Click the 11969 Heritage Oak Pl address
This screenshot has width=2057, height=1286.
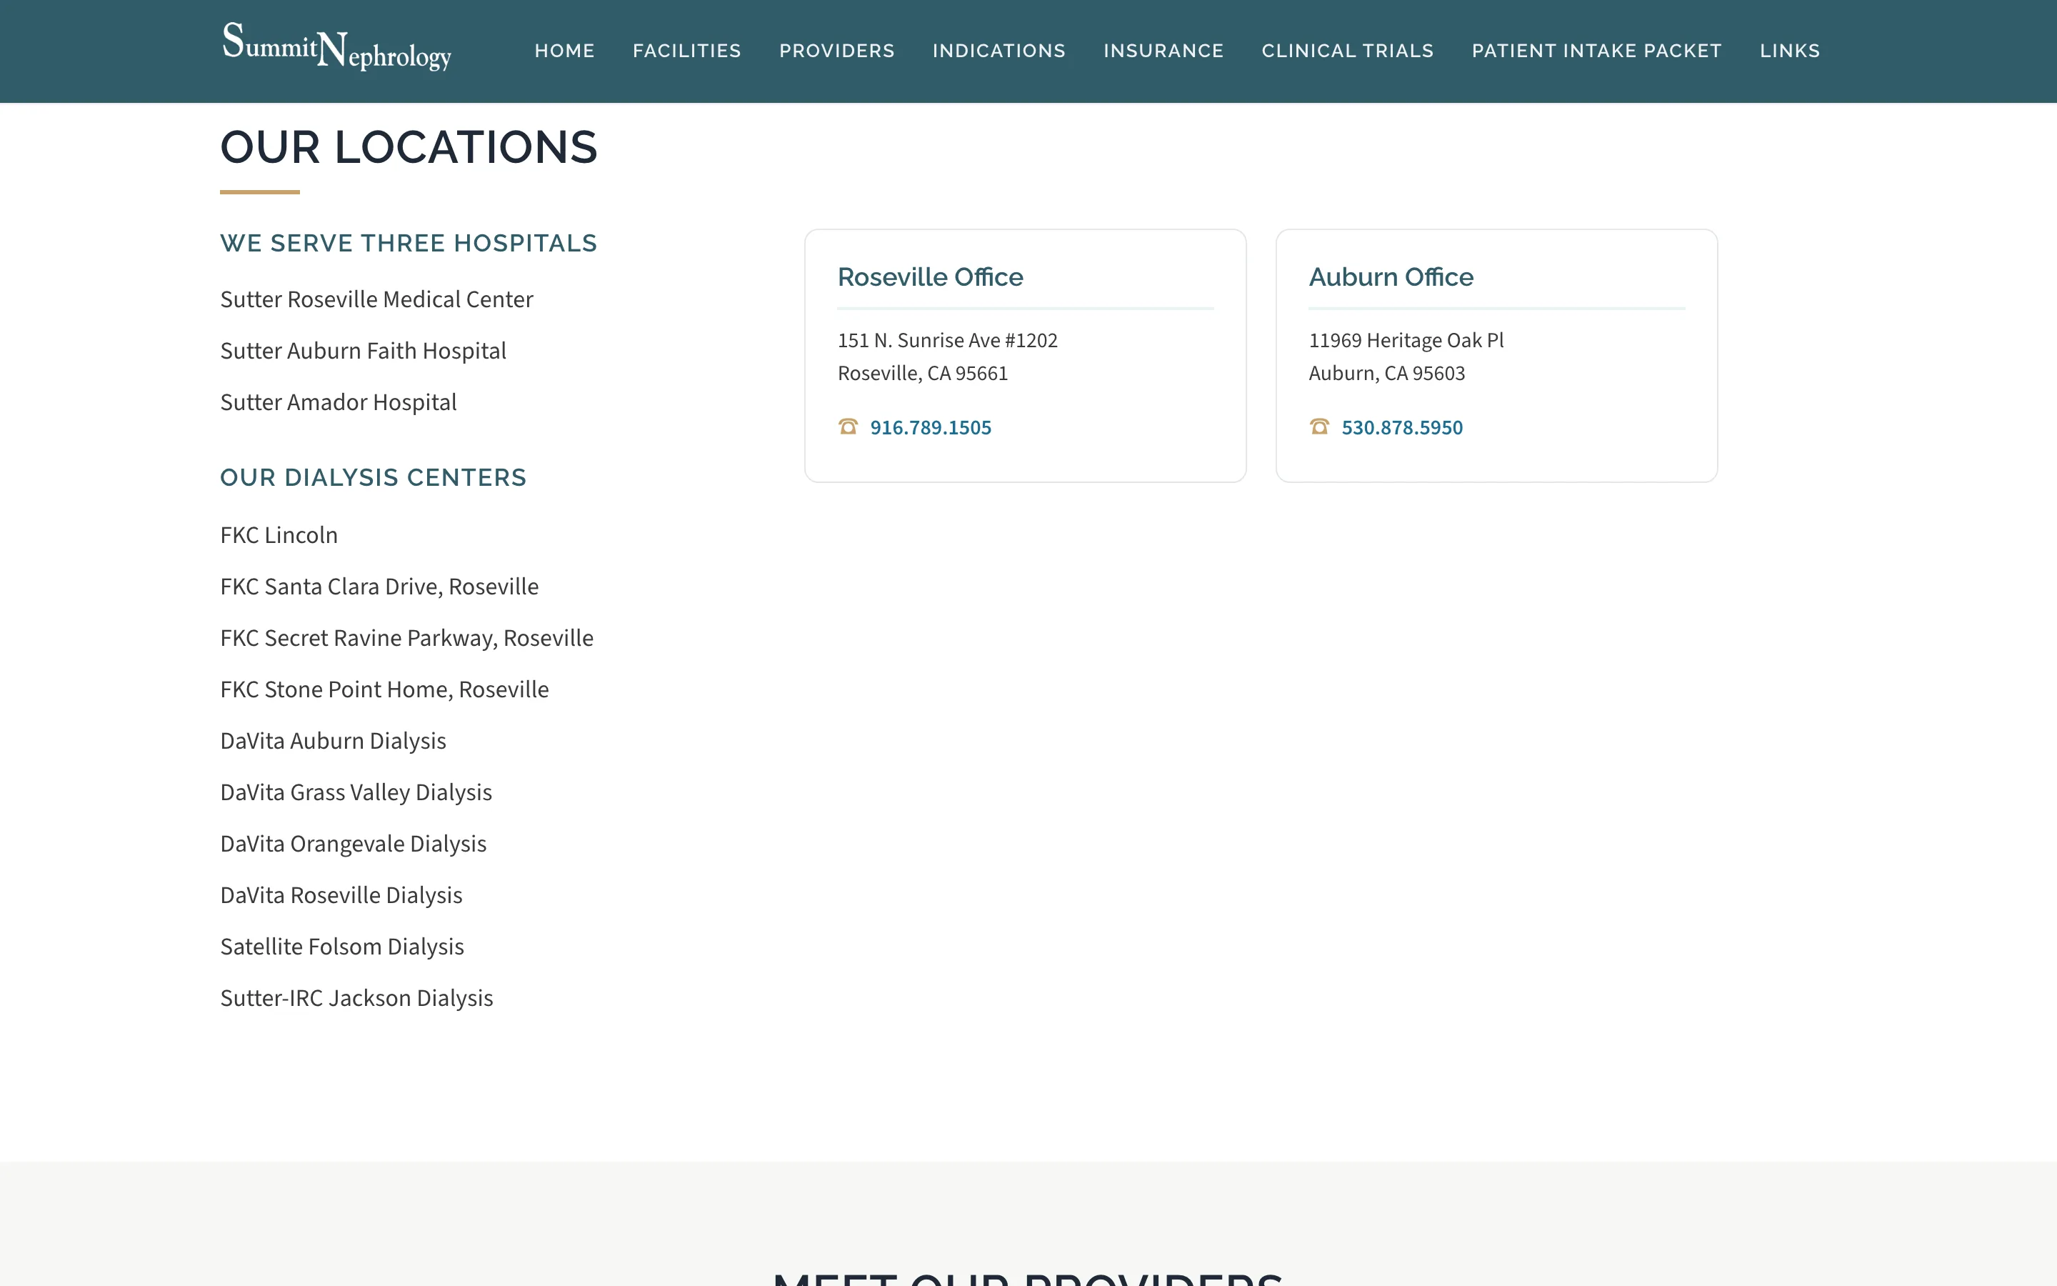[x=1406, y=340]
